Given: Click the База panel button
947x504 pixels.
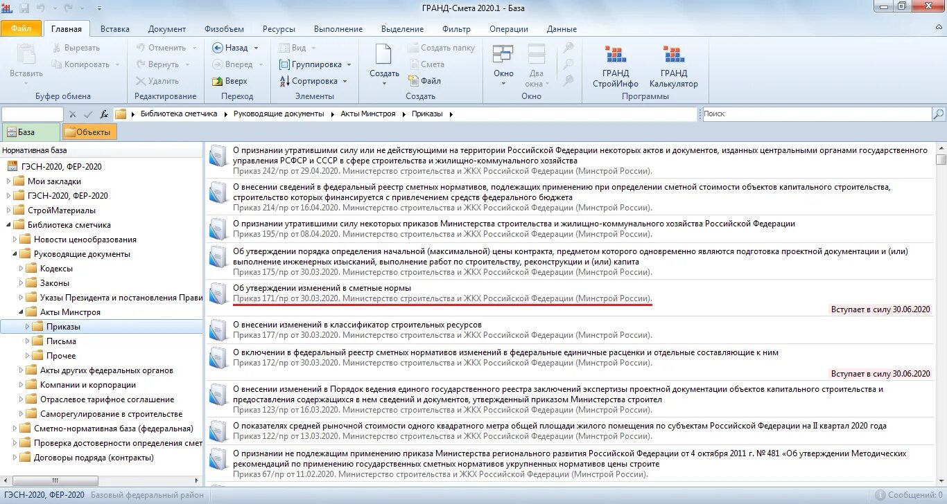Looking at the screenshot, I should (31, 132).
